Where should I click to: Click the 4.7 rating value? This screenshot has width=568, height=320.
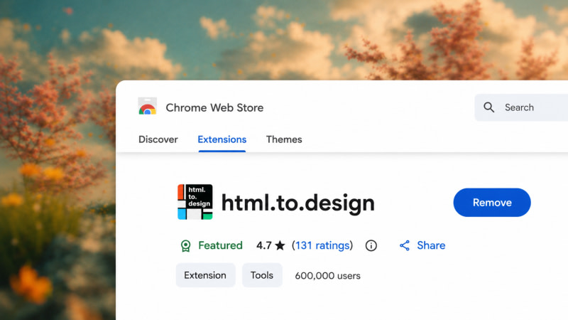coord(264,245)
